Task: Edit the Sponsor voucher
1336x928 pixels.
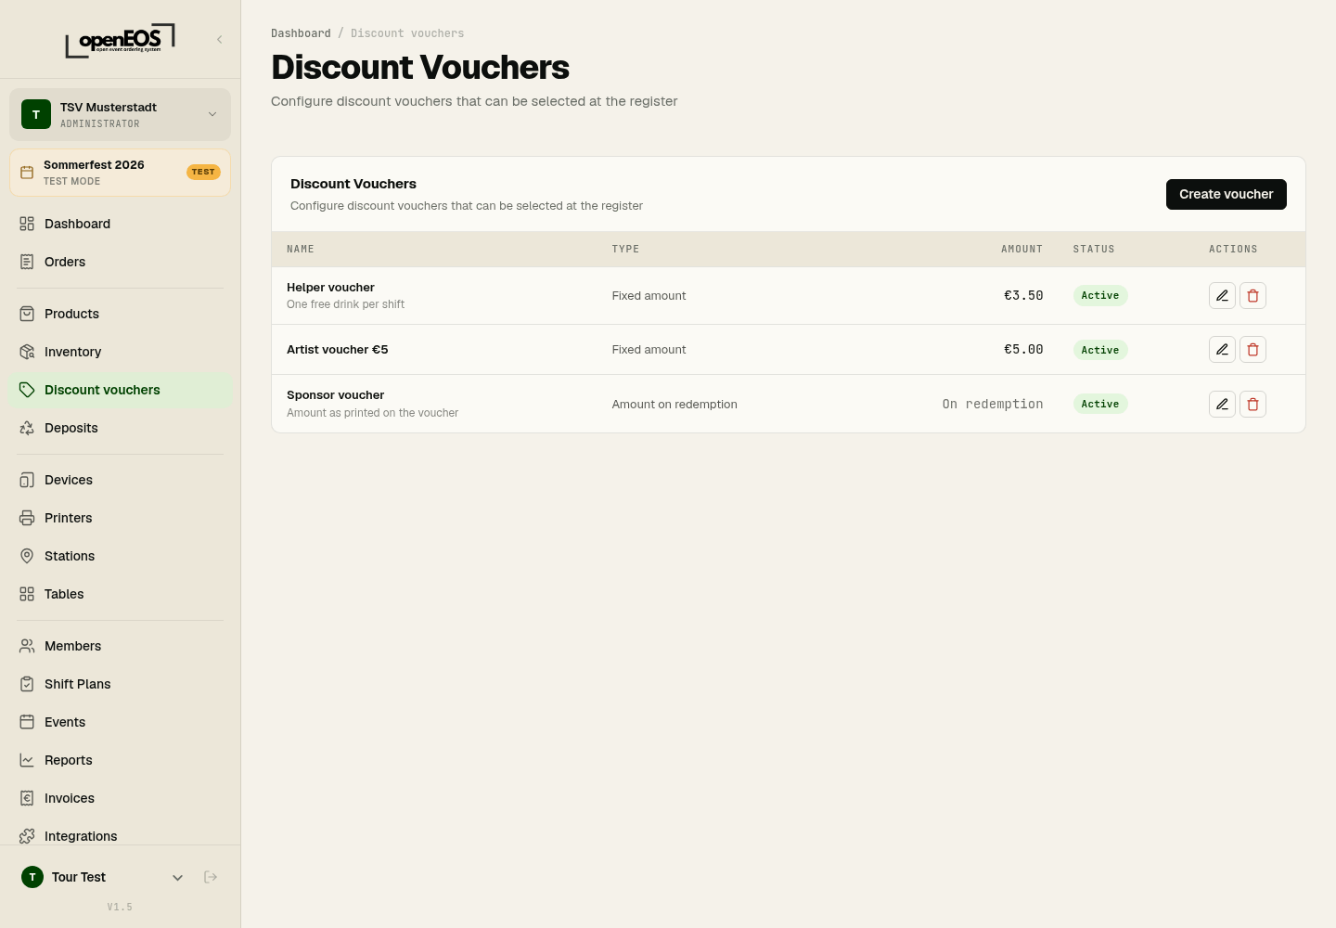Action: 1222,404
